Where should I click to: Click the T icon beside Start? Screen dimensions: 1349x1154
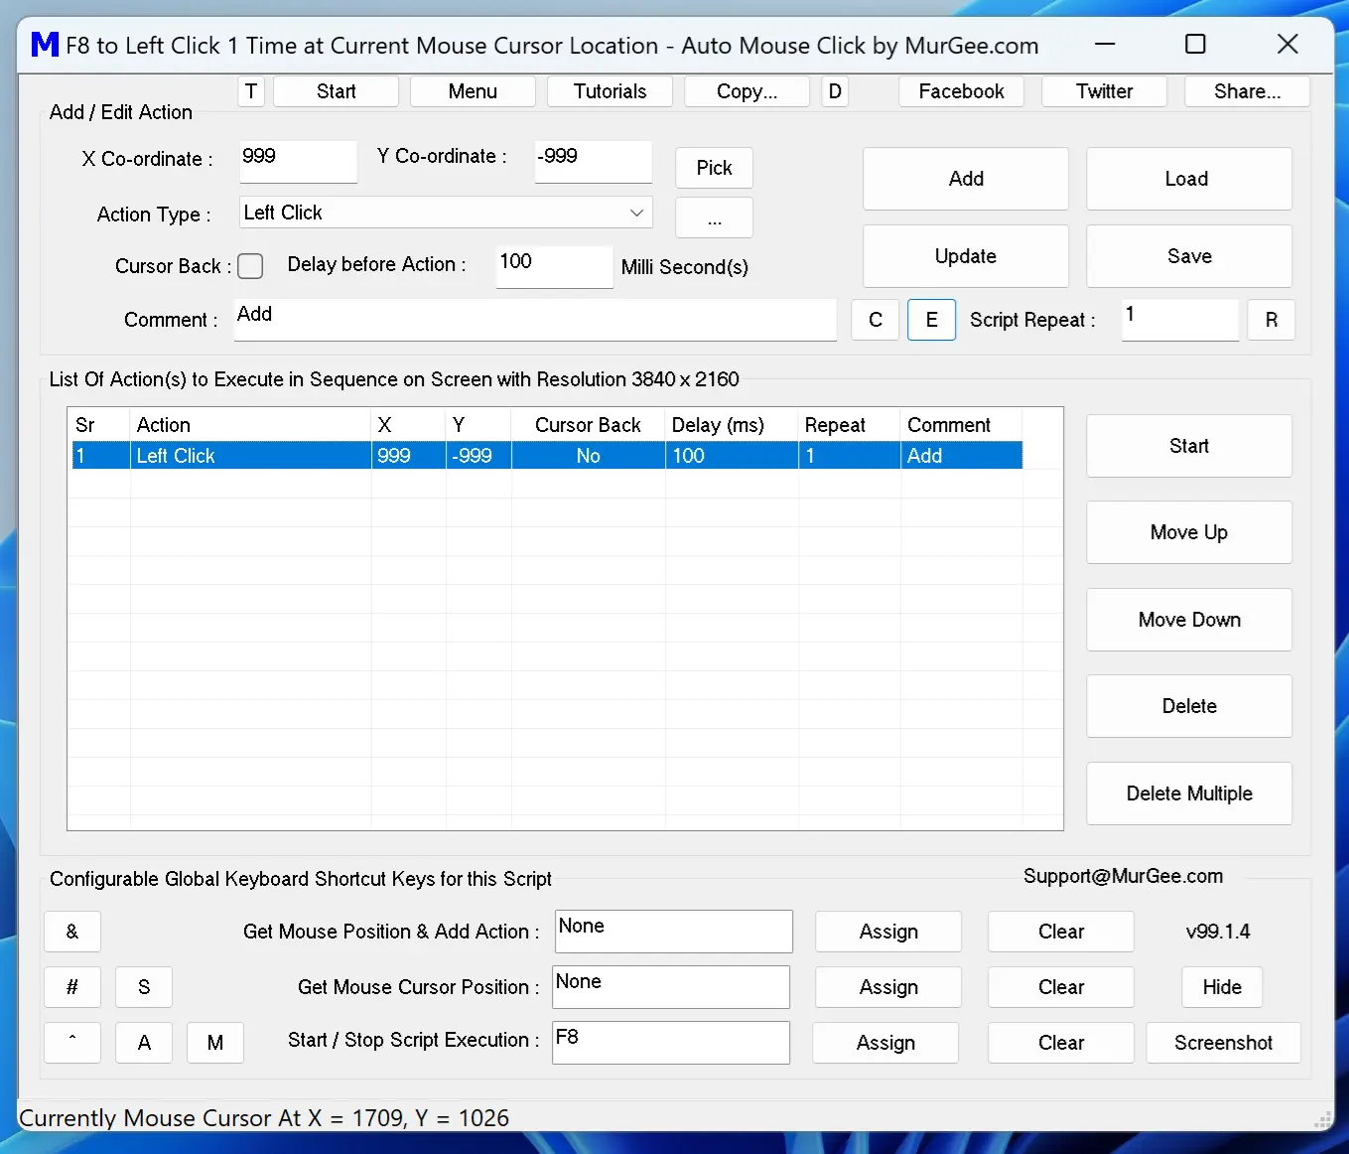[250, 91]
